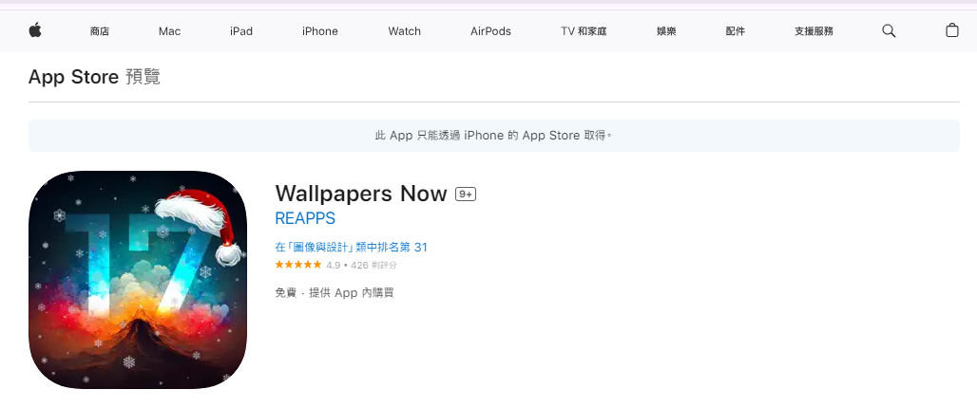
Task: Click the Apple logo icon
Action: coord(35,29)
